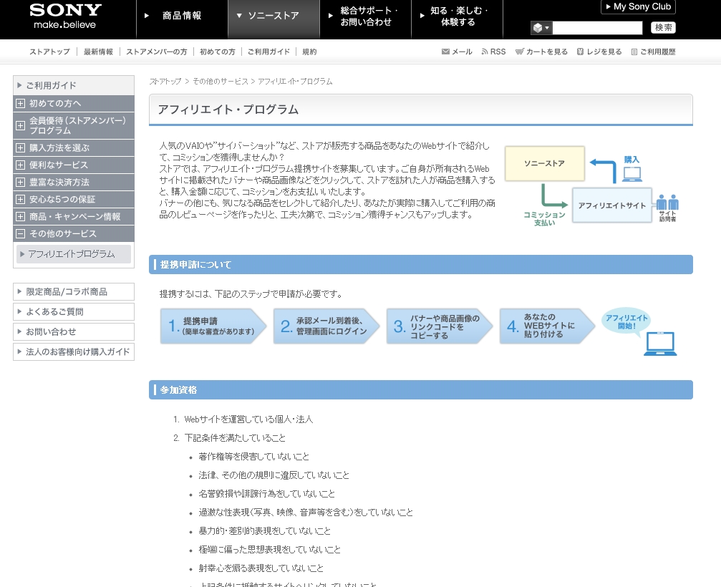Image resolution: width=721 pixels, height=587 pixels.
Task: Click その他のサービス in breadcrumb
Action: point(221,82)
